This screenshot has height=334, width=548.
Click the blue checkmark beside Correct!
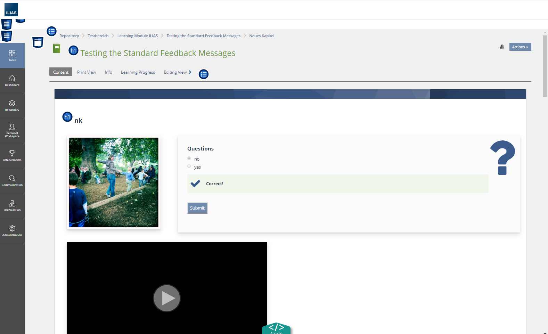point(195,184)
